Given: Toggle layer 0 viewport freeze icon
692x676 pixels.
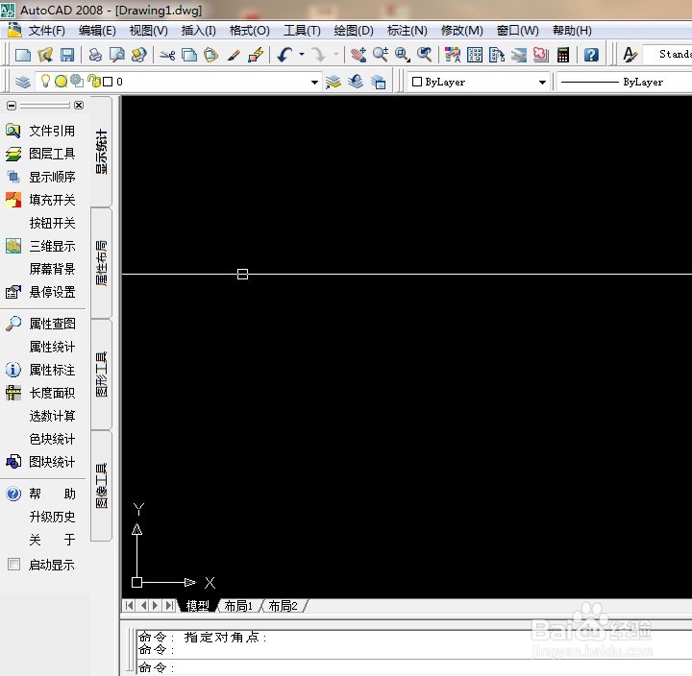Looking at the screenshot, I should click(x=77, y=81).
